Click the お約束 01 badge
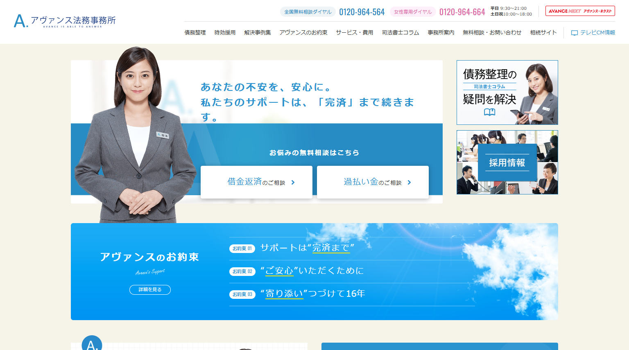Viewport: 629px width, 350px height. [x=242, y=248]
